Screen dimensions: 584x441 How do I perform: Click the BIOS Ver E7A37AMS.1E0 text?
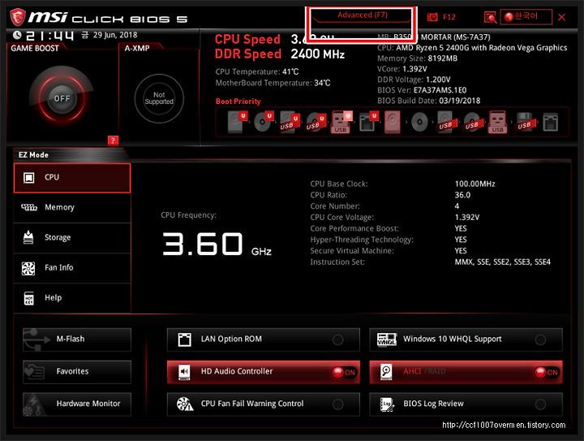[x=422, y=90]
